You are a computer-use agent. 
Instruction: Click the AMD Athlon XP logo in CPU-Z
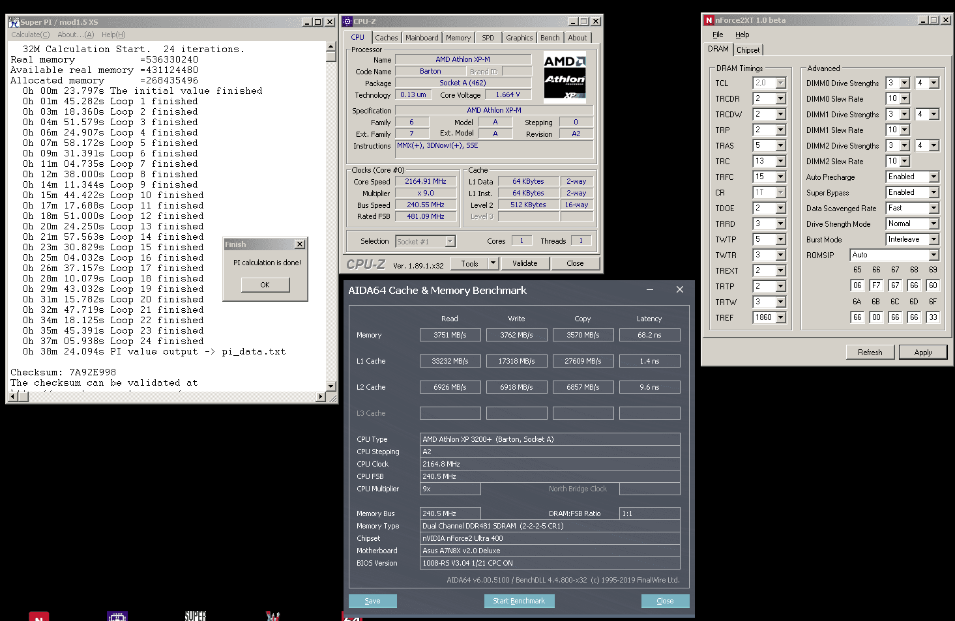[565, 77]
